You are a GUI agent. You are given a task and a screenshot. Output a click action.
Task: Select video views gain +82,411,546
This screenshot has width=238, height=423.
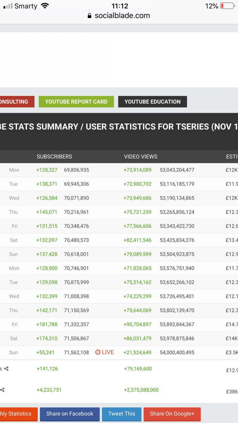click(138, 240)
